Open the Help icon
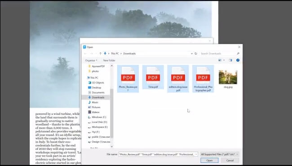This screenshot has height=166, width=292. click(238, 60)
